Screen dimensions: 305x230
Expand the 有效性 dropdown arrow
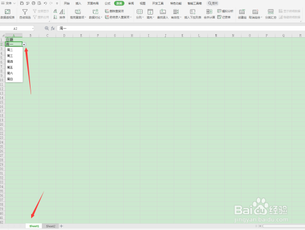click(181, 18)
